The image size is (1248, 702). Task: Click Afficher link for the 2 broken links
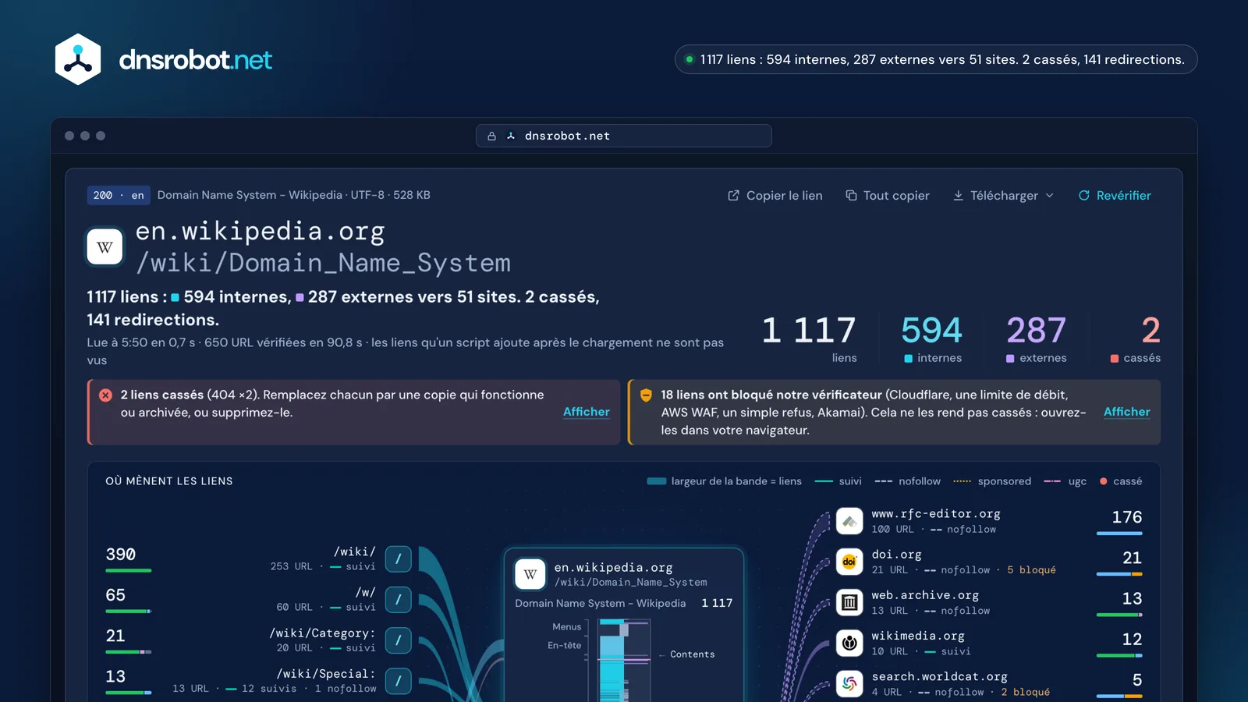(x=587, y=412)
